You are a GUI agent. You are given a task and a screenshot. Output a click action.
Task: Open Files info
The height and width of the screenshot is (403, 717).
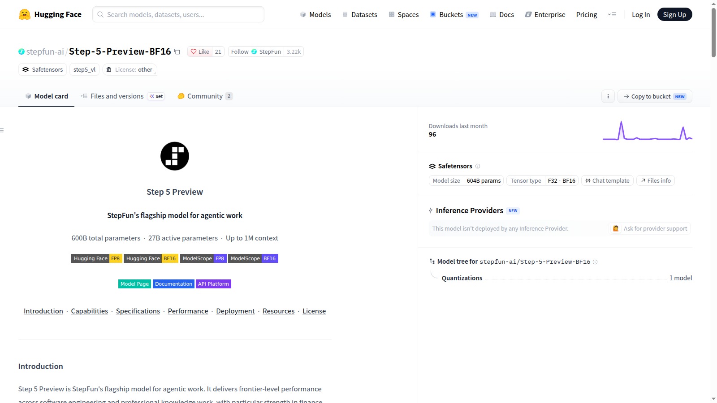(x=655, y=180)
